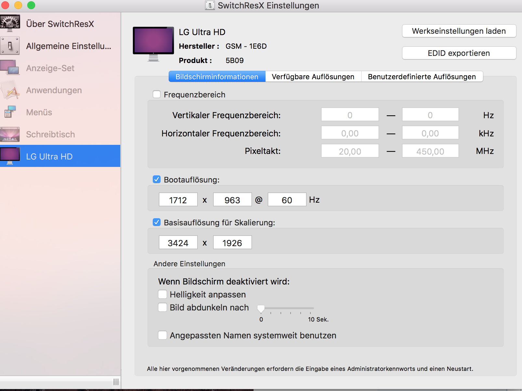Select LG Ultra HD sidebar row label
The width and height of the screenshot is (522, 391).
point(49,157)
